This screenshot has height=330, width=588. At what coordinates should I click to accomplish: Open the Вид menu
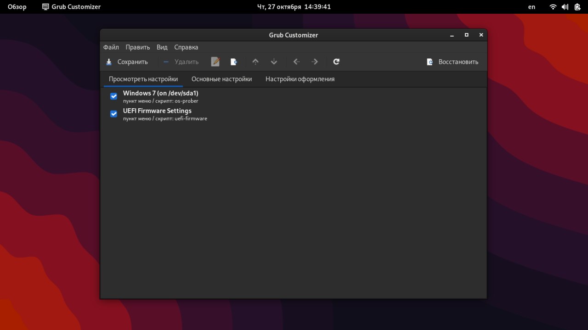pos(162,47)
